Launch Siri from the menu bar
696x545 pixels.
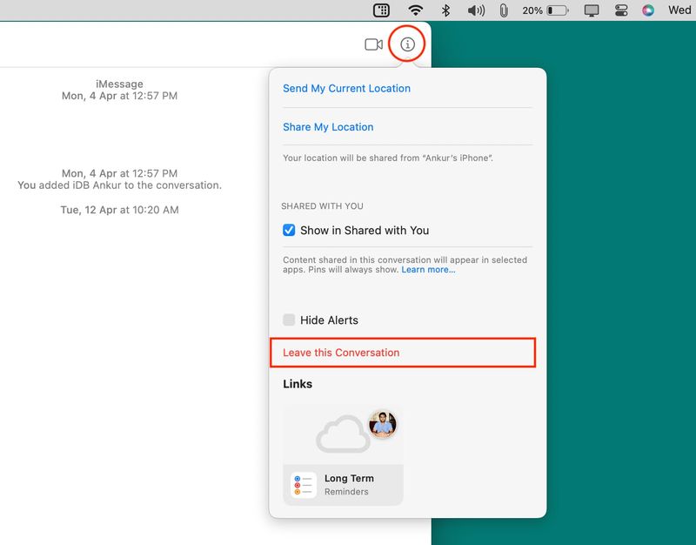click(648, 10)
